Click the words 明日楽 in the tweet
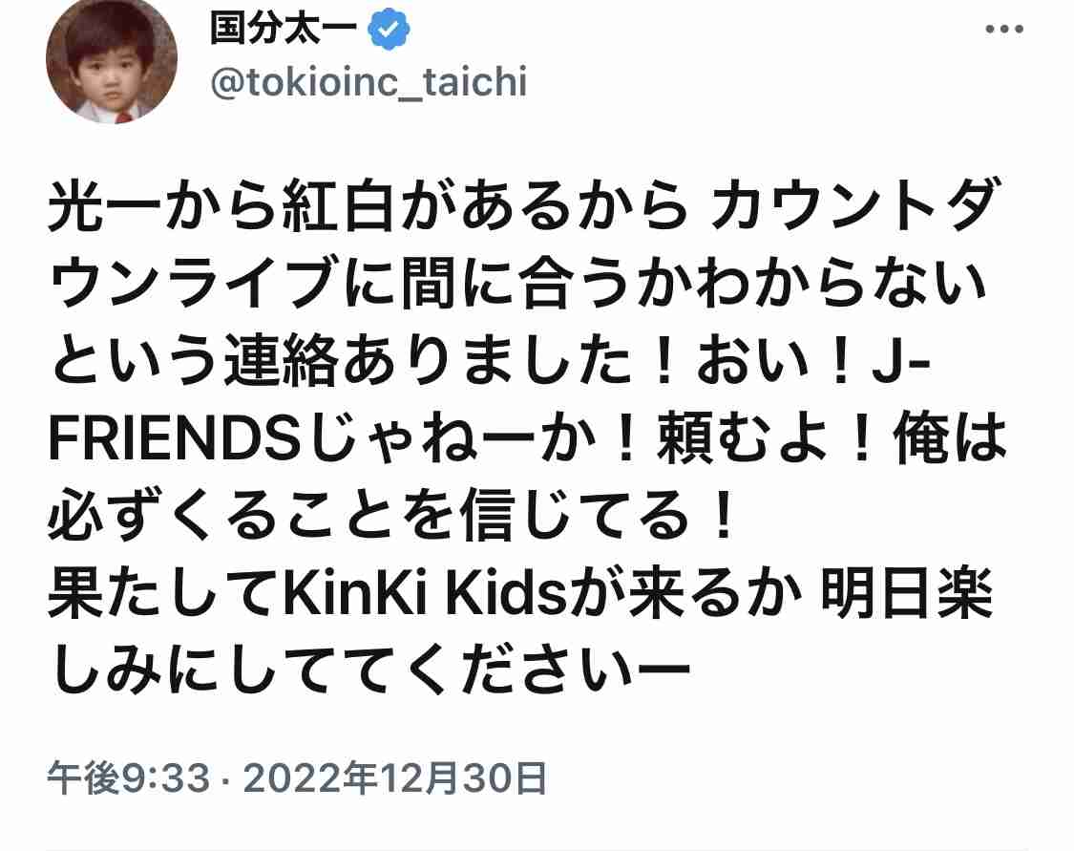This screenshot has width=1074, height=851. (907, 594)
